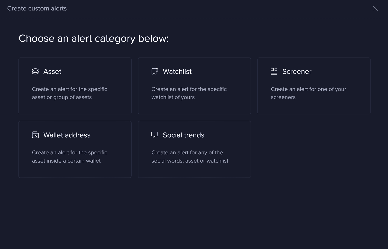Click the Social trends speech bubble icon

click(155, 135)
